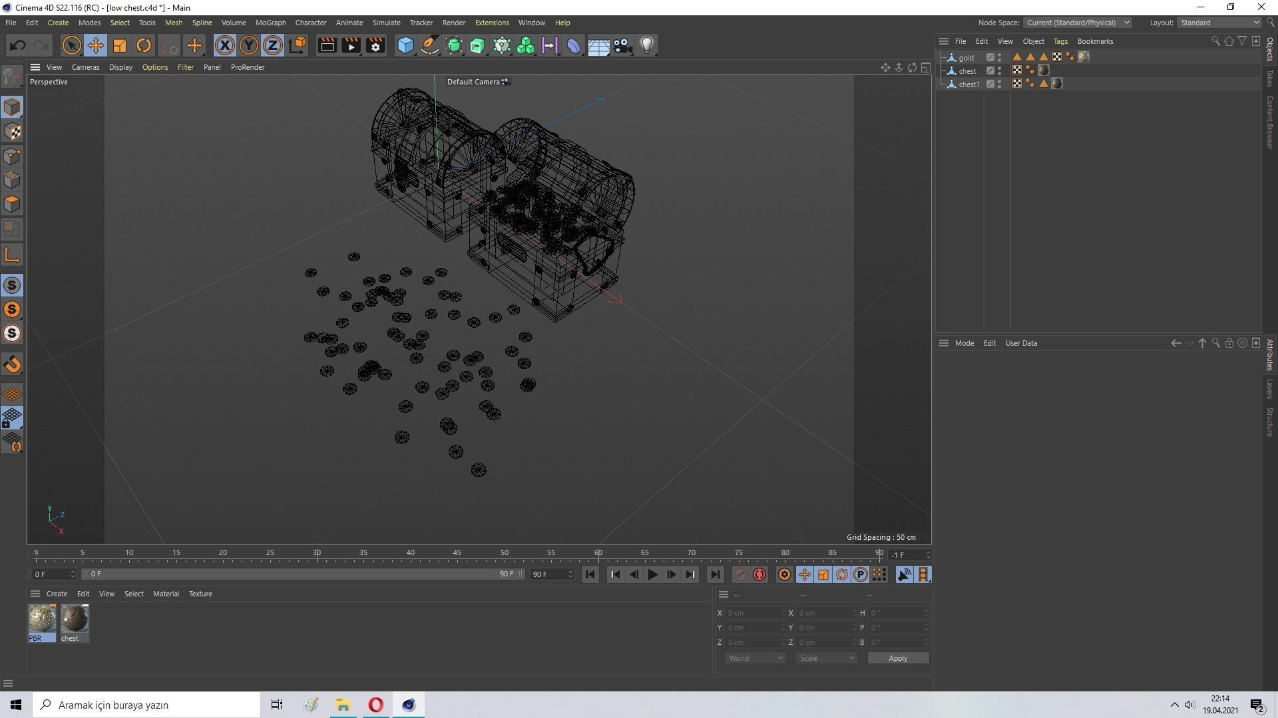Add a Floor environment object

[598, 45]
